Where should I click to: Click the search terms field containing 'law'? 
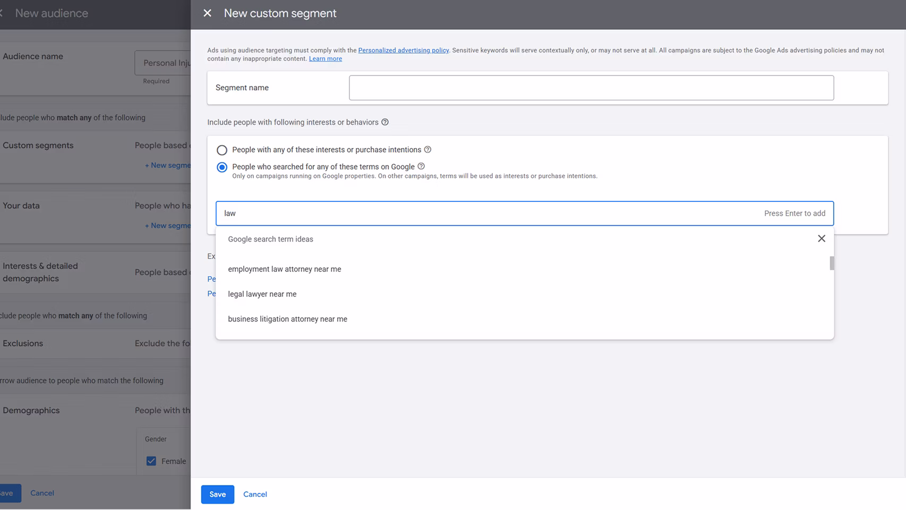coord(525,214)
